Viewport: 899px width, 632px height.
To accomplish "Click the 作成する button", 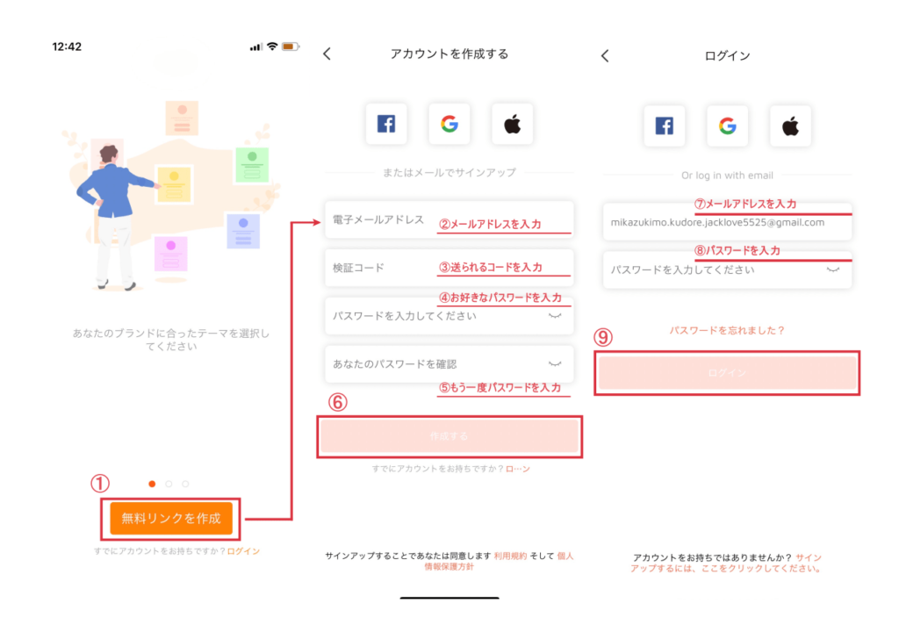I will point(449,436).
